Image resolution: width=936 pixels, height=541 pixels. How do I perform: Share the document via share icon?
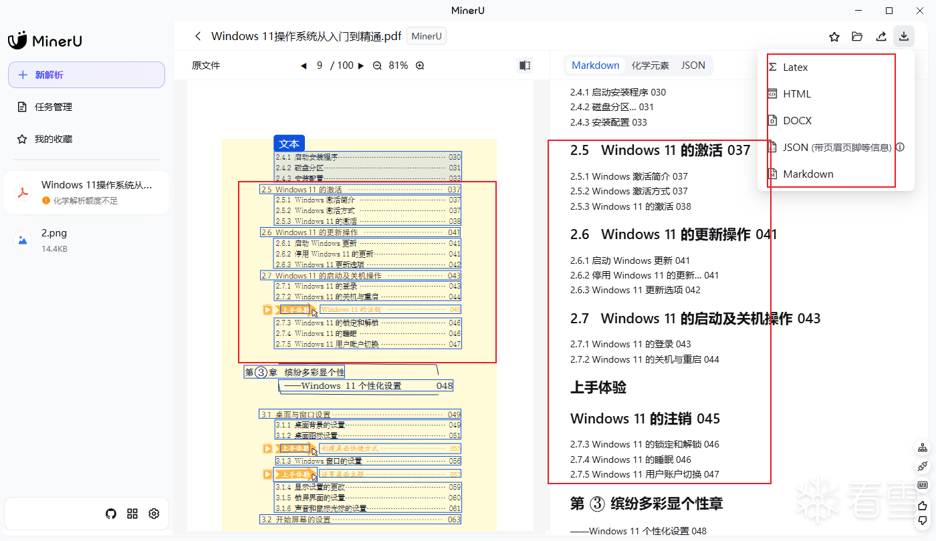point(881,37)
